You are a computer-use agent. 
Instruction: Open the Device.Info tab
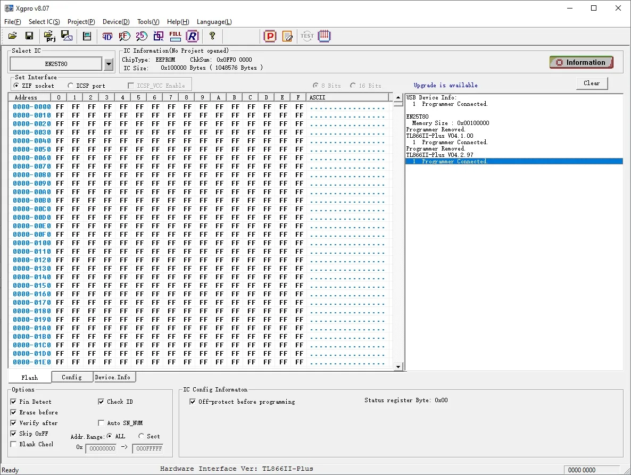(x=113, y=377)
